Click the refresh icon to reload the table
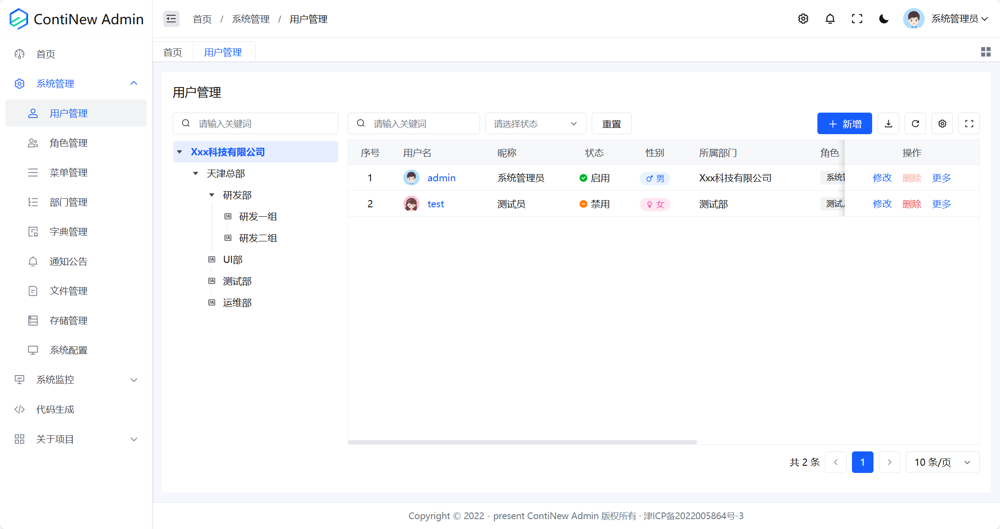The image size is (1000, 529). click(915, 123)
